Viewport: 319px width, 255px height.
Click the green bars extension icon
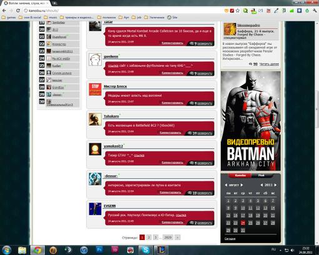[291, 11]
